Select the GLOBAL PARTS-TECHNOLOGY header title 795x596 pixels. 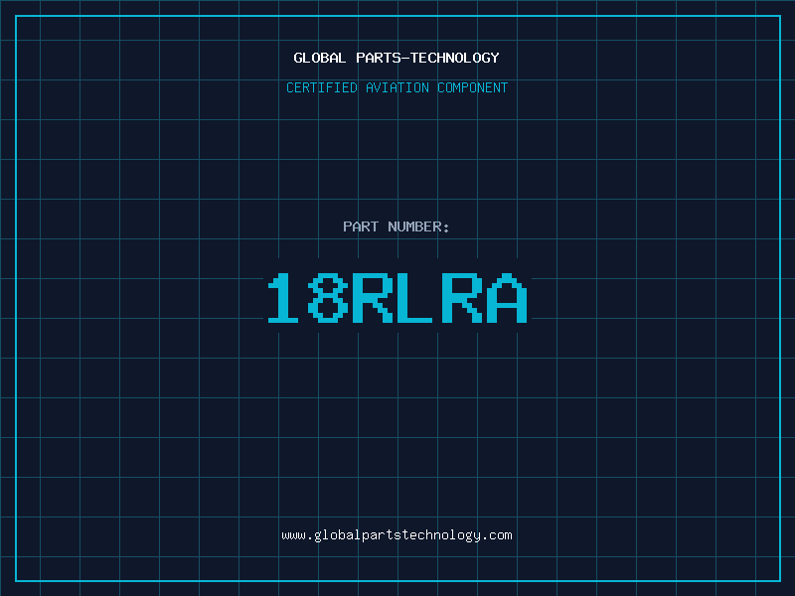point(397,58)
